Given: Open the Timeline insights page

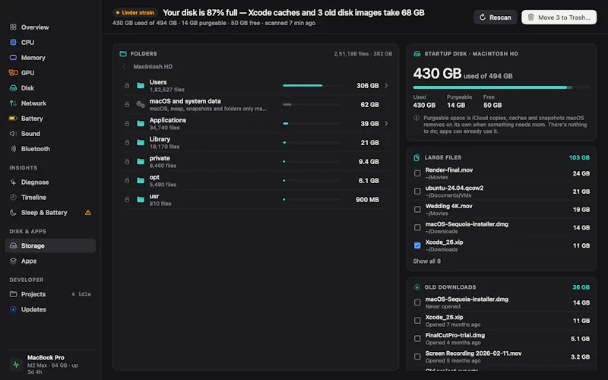Looking at the screenshot, I should pos(50,197).
